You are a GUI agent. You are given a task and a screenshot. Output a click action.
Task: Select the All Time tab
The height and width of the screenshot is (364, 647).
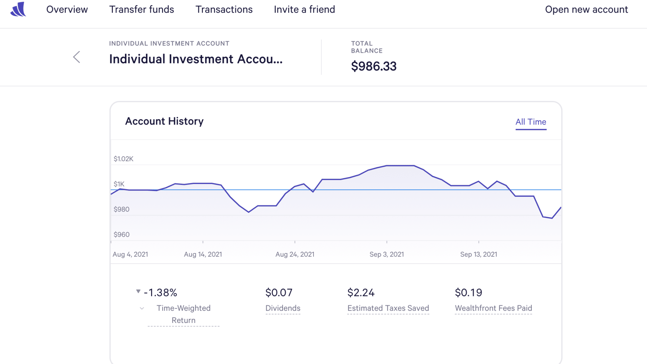(531, 122)
